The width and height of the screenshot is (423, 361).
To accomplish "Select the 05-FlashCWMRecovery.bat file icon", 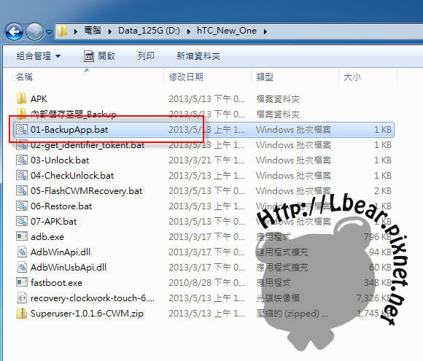I will tap(22, 191).
